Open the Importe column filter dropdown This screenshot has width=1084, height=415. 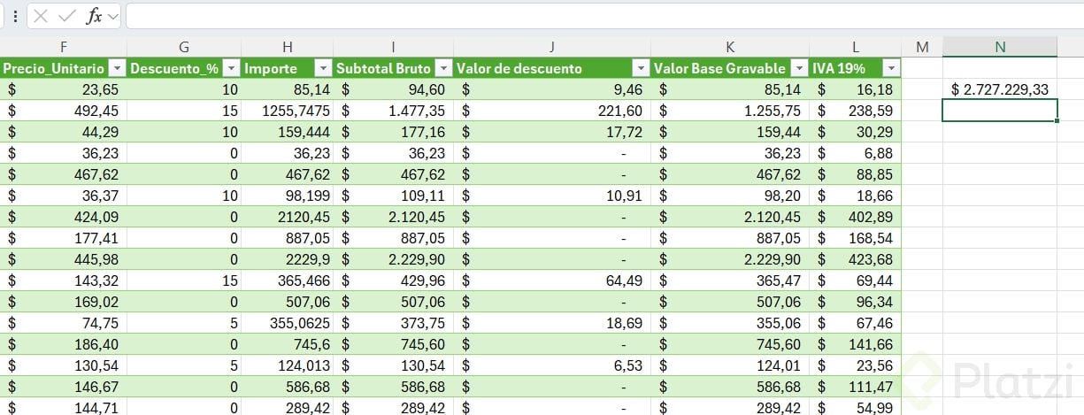[x=324, y=68]
